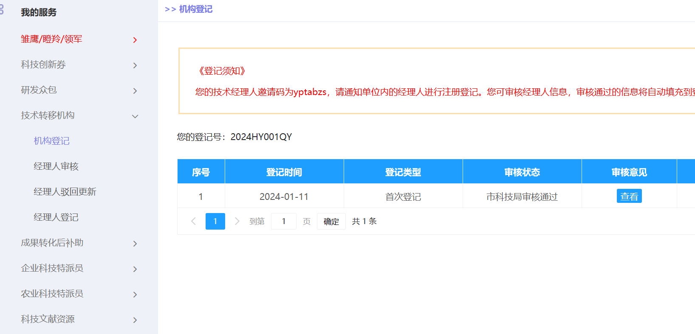695x334 pixels.
Task: Select page 1 in pagination
Action: pos(215,221)
